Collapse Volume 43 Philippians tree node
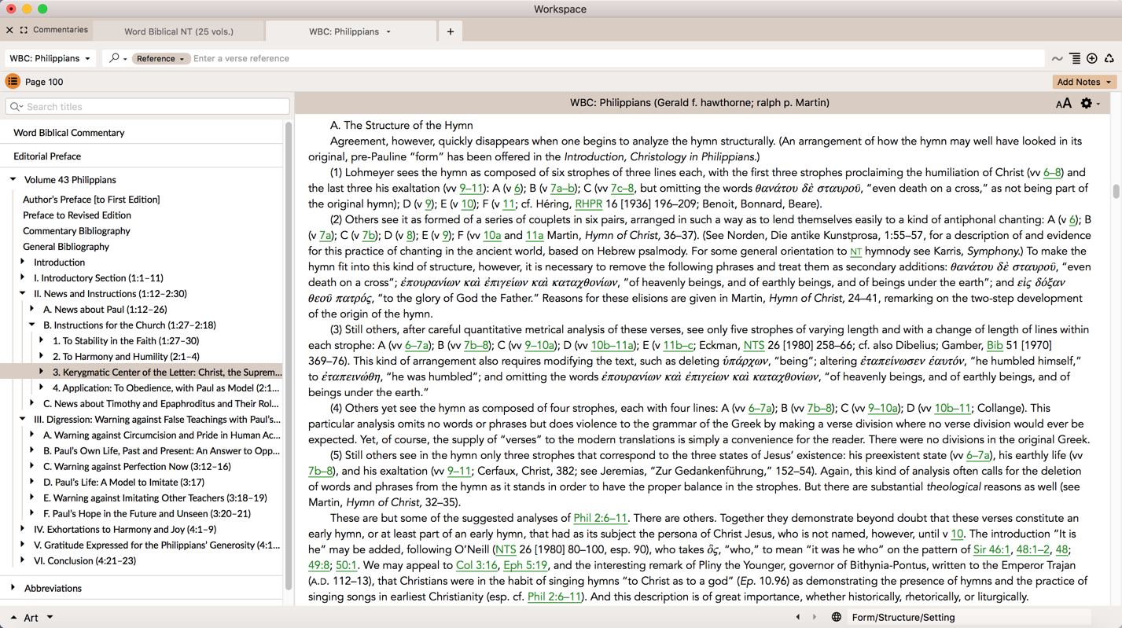Viewport: 1122px width, 628px height. pos(13,180)
